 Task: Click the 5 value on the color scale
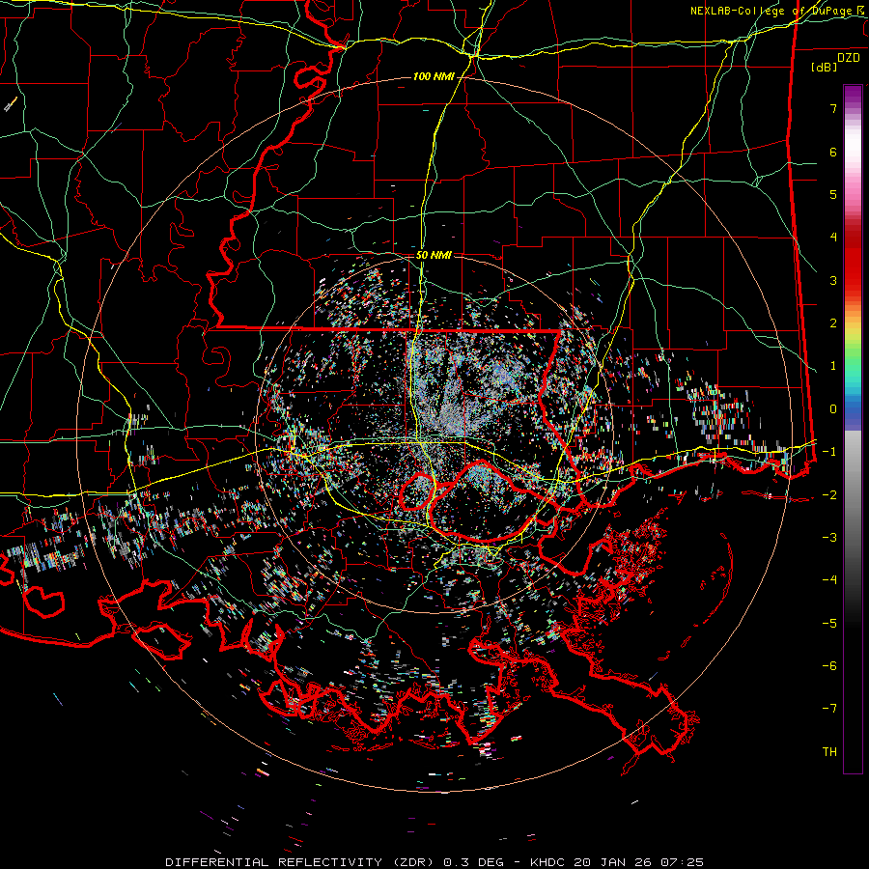tap(833, 194)
